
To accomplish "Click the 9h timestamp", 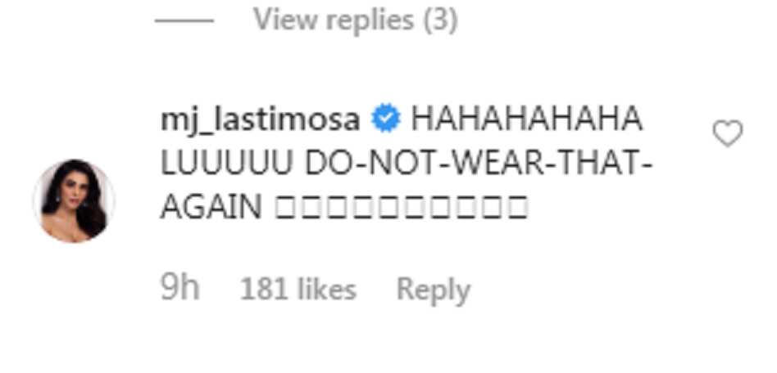I will [x=179, y=290].
